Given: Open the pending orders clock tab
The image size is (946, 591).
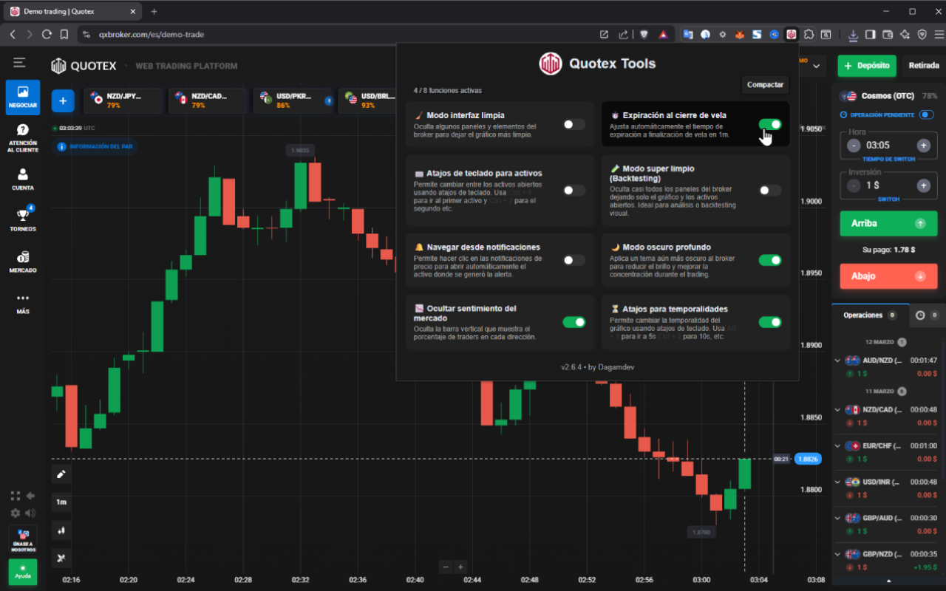Looking at the screenshot, I should click(927, 315).
